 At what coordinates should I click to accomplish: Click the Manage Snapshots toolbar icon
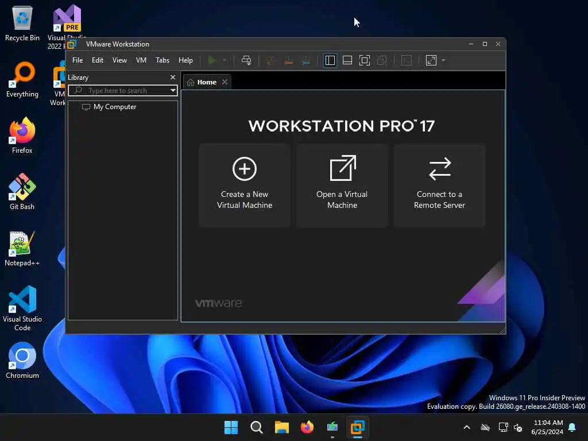306,60
